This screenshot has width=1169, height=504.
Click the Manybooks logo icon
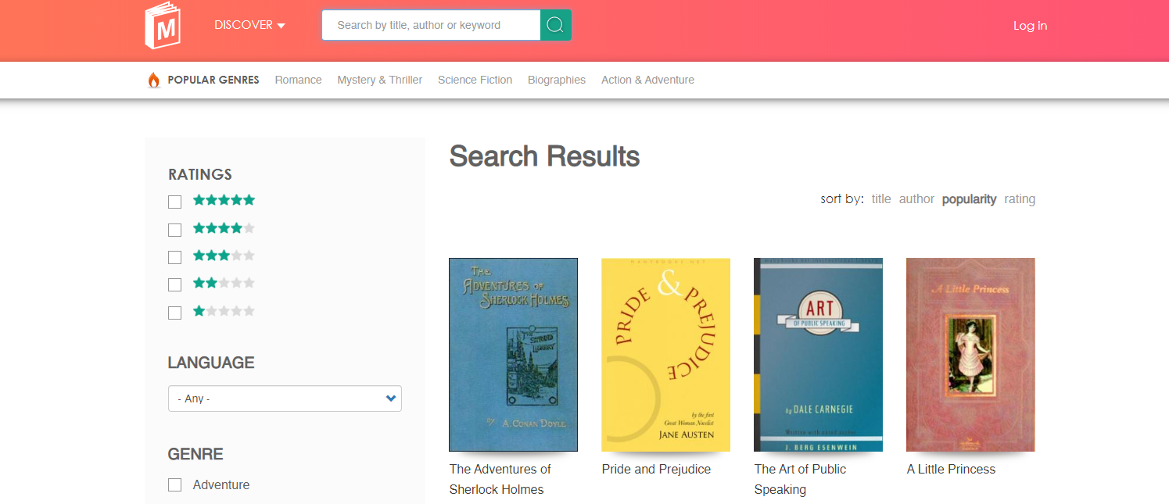pyautogui.click(x=163, y=26)
